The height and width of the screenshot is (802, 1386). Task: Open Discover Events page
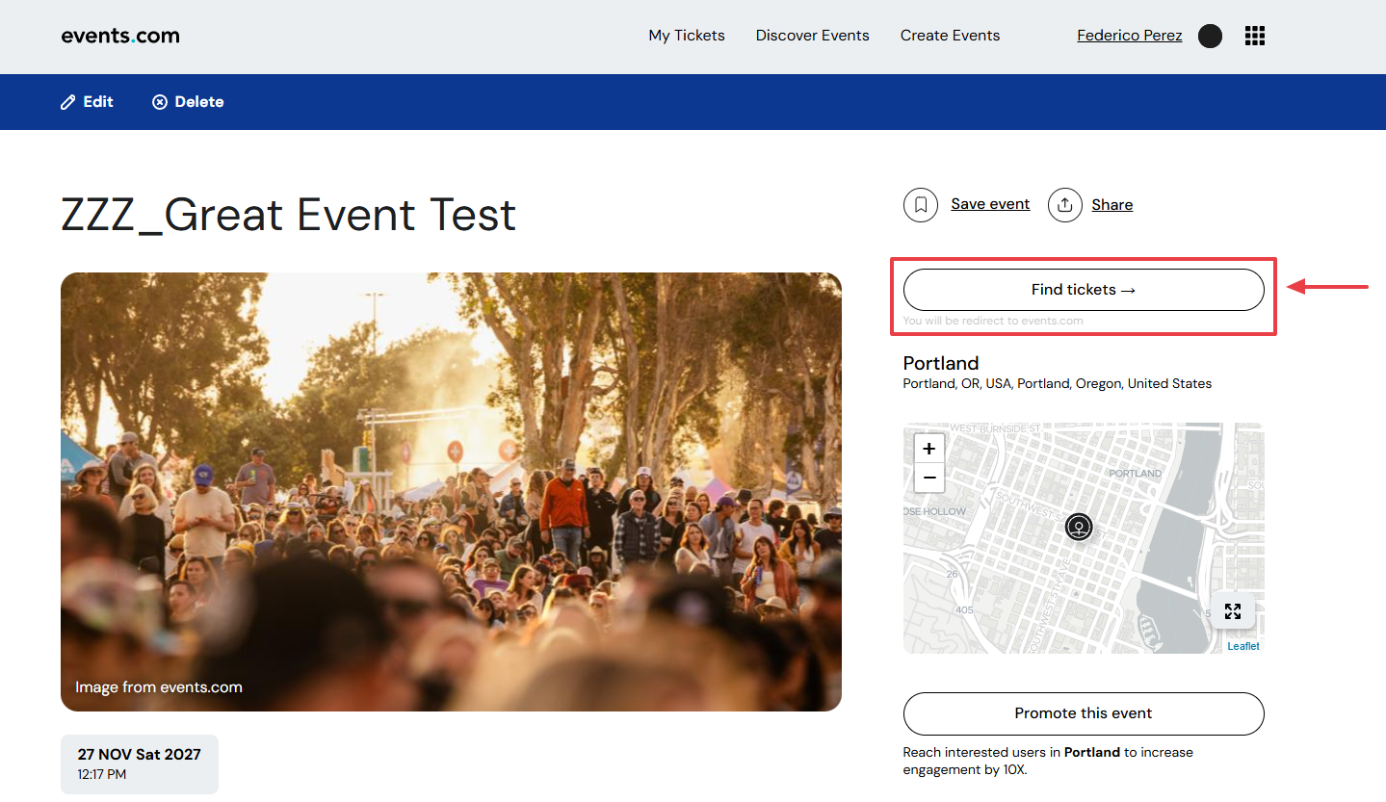pos(813,36)
